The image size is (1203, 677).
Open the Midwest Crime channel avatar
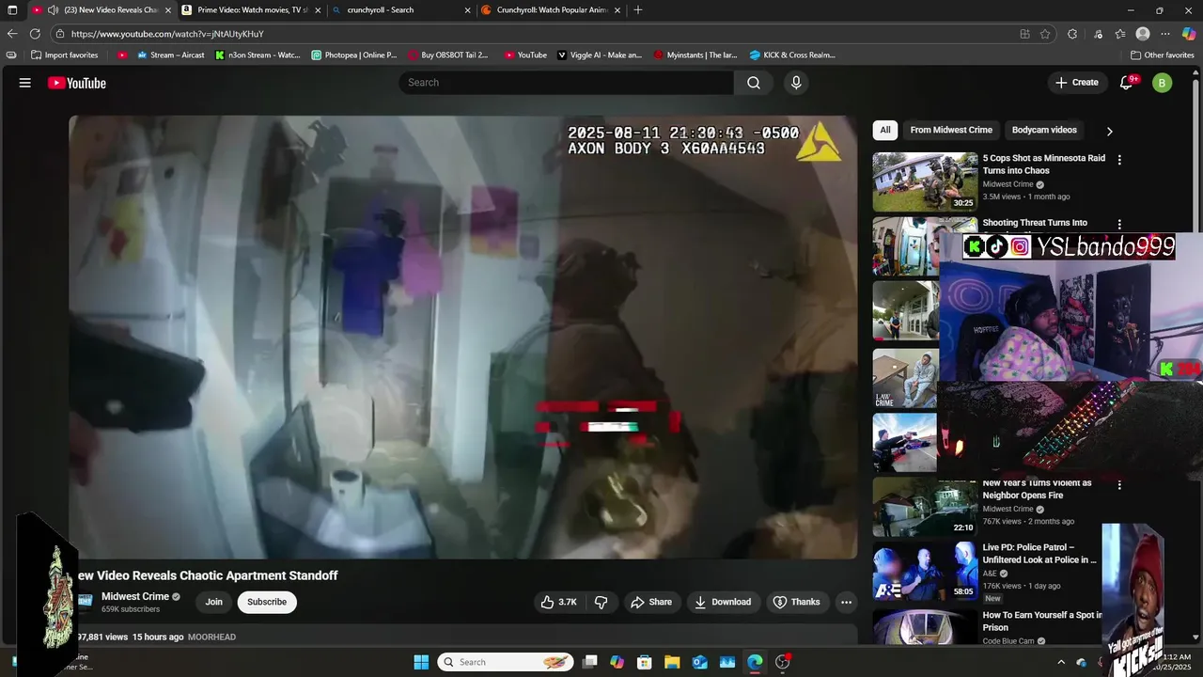86,602
